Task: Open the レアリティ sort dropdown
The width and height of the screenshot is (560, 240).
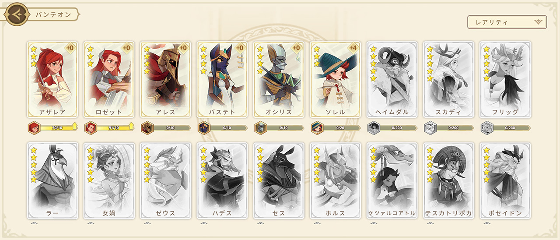Action: [x=507, y=22]
